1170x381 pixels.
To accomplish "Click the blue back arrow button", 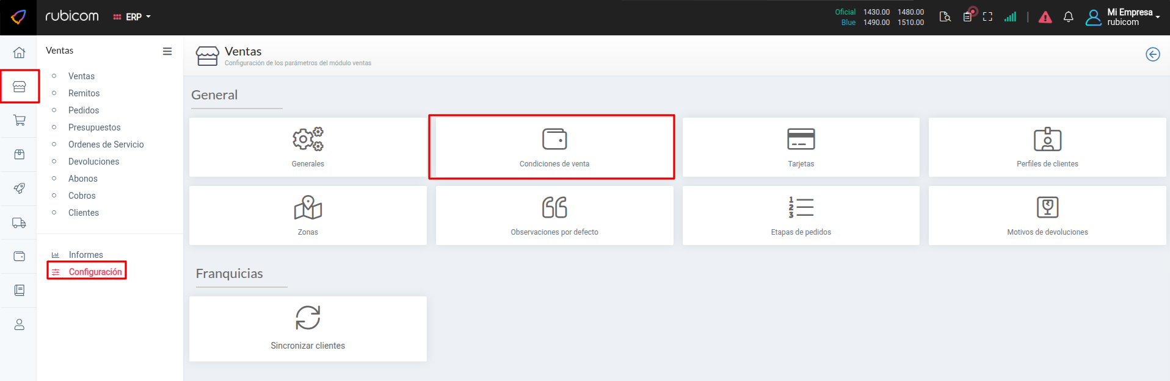I will [1152, 54].
